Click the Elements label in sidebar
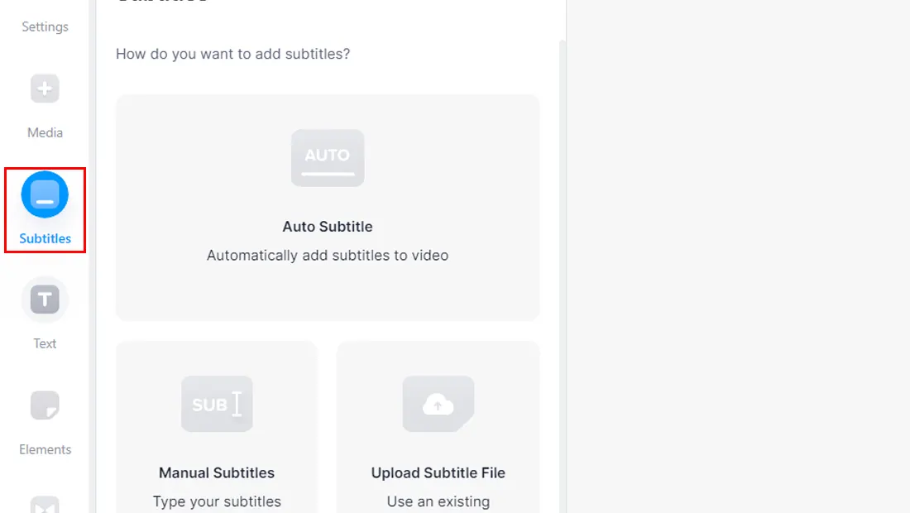 tap(45, 450)
